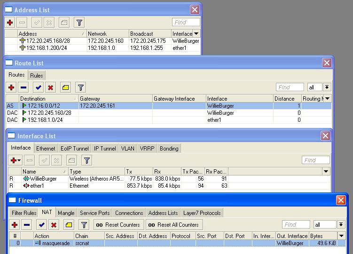353x254 pixels.
Task: Enable route with blue checkmark in Route List
Action: [38, 87]
